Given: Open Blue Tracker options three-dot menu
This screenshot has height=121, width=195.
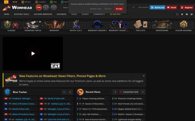Looking at the screenshot, I should click(64, 92).
